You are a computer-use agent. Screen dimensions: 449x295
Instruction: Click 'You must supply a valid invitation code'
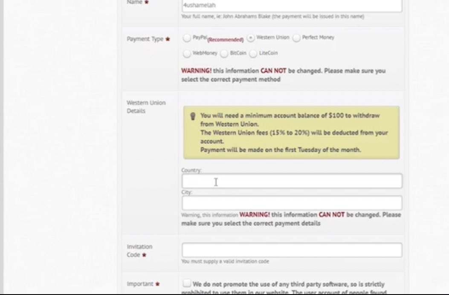225,261
